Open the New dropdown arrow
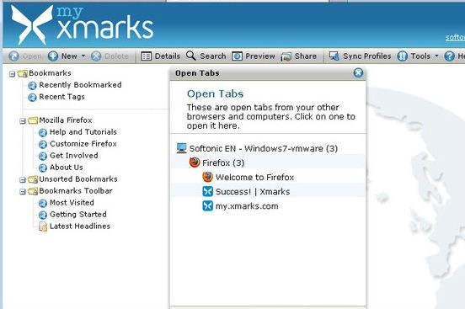The width and height of the screenshot is (465, 309). [83, 56]
